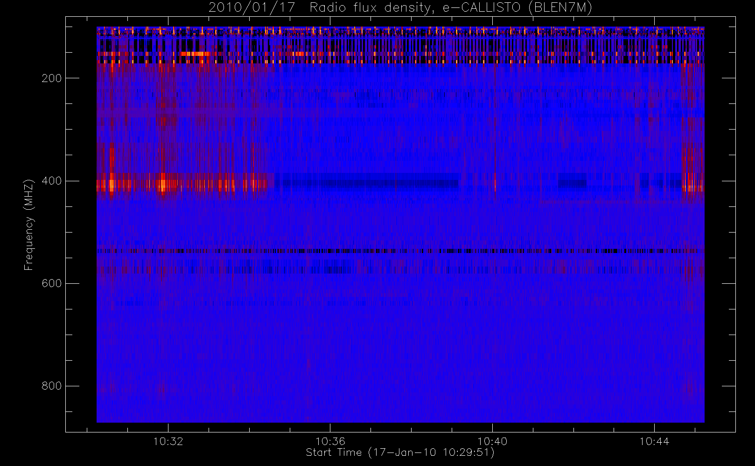Click the 200 frequency tick label
This screenshot has height=466, width=755.
tap(52, 78)
